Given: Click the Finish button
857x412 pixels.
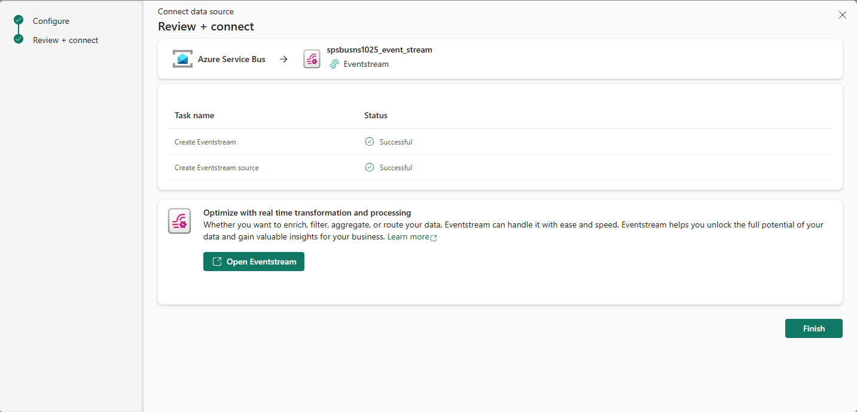Looking at the screenshot, I should click(x=813, y=328).
